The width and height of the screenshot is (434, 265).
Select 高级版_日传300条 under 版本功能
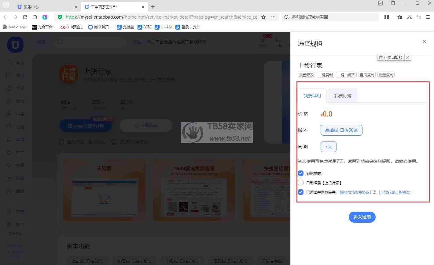tap(230, 261)
